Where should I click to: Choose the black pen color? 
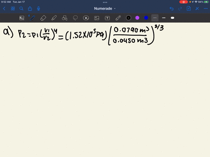point(129,18)
